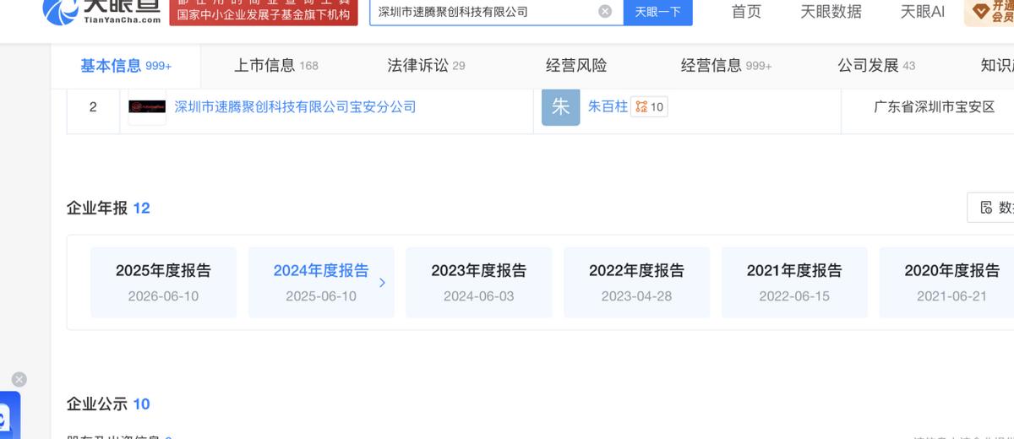Clear the search box text
1014x439 pixels.
605,12
